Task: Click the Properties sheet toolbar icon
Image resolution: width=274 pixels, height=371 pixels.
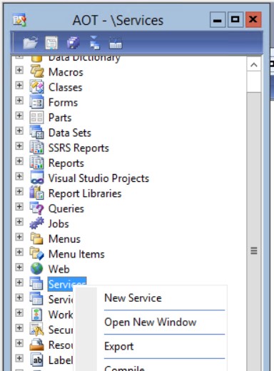Action: (x=51, y=43)
